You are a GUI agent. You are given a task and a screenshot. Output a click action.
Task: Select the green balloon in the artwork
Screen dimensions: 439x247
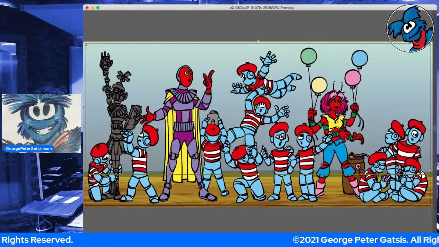click(308, 57)
